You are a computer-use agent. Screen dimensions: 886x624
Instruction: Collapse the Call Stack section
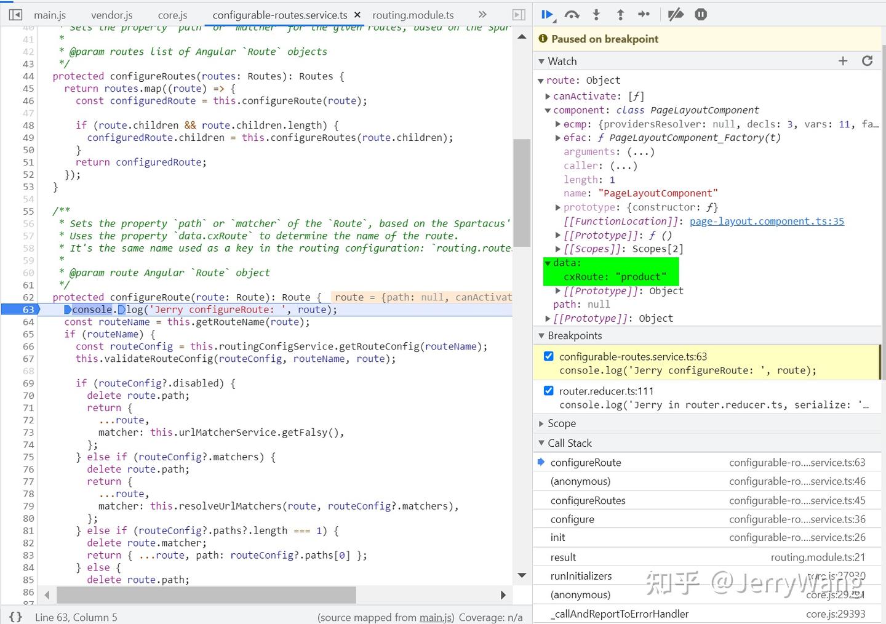(541, 443)
